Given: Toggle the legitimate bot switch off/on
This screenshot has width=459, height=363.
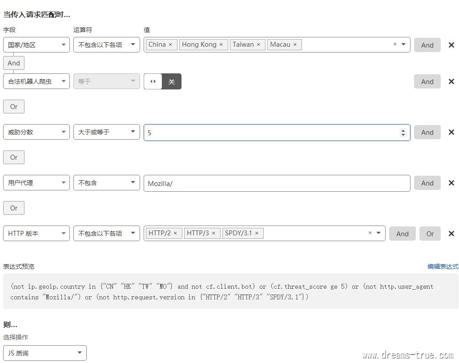Looking at the screenshot, I should click(x=162, y=81).
